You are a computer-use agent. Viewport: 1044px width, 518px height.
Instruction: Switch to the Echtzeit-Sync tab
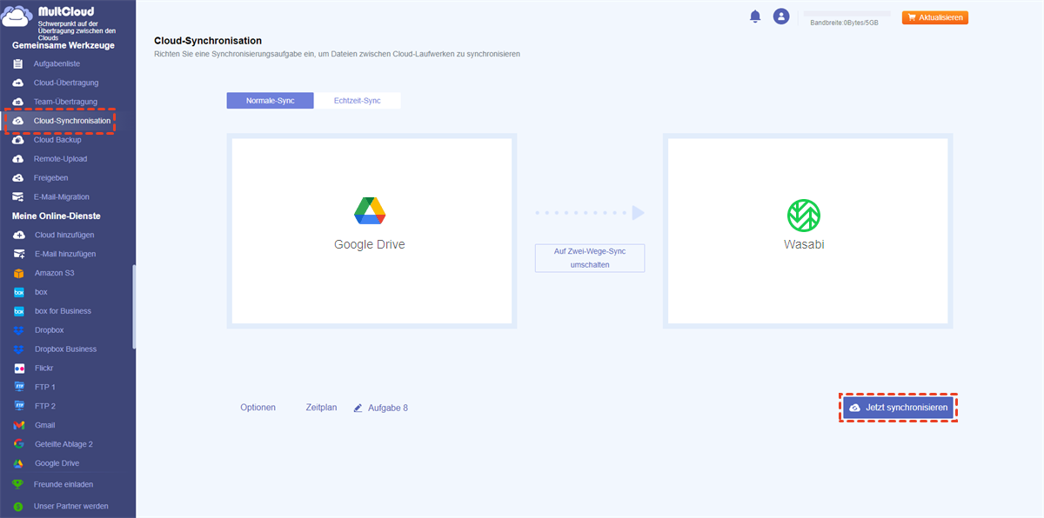(x=358, y=101)
